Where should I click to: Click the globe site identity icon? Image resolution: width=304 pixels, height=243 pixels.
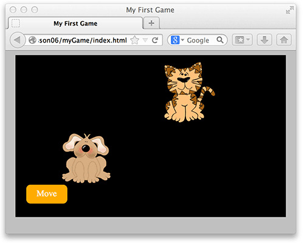click(32, 40)
